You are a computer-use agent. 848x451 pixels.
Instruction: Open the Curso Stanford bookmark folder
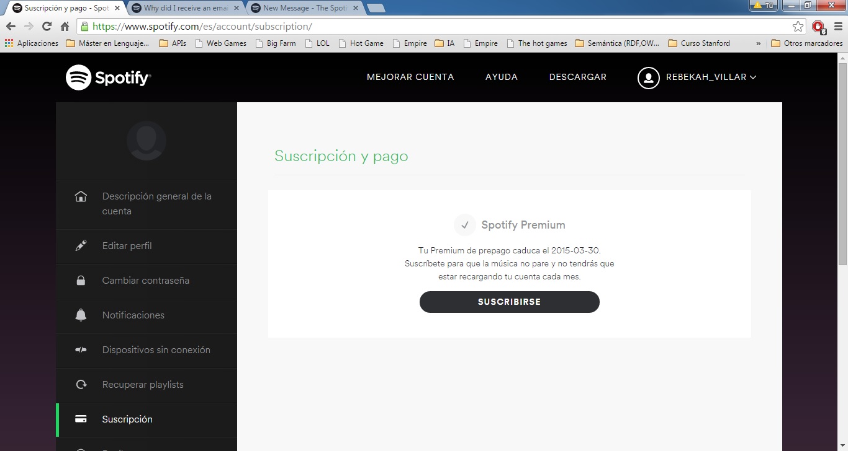click(699, 43)
